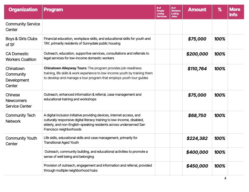Click the More Info column header
249x192 pixels.
point(235,12)
